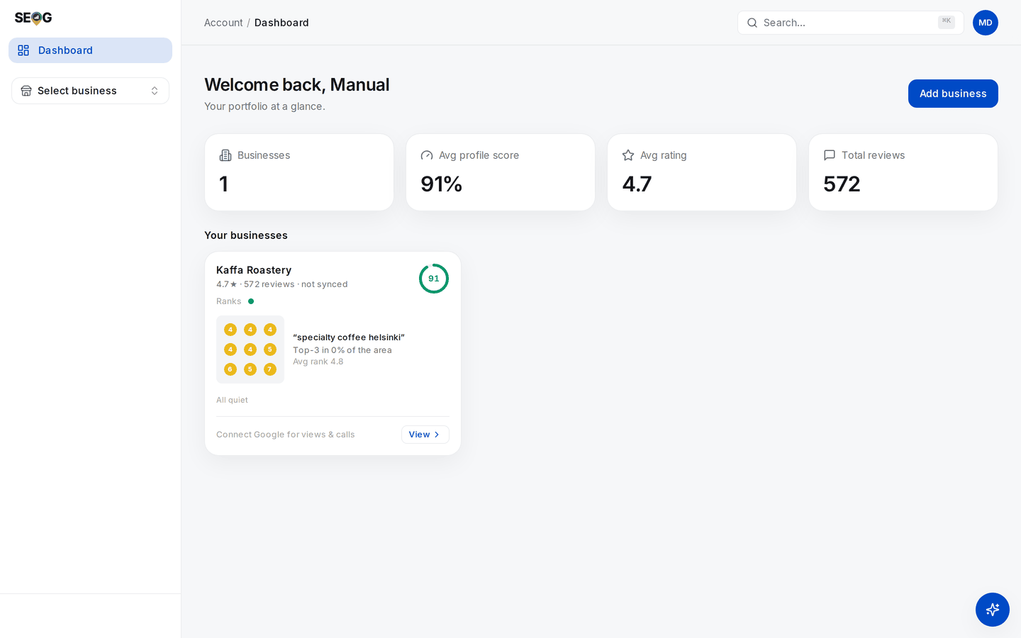Select the 91% profile score value
Screen dimensions: 1021x638
pyautogui.click(x=441, y=184)
